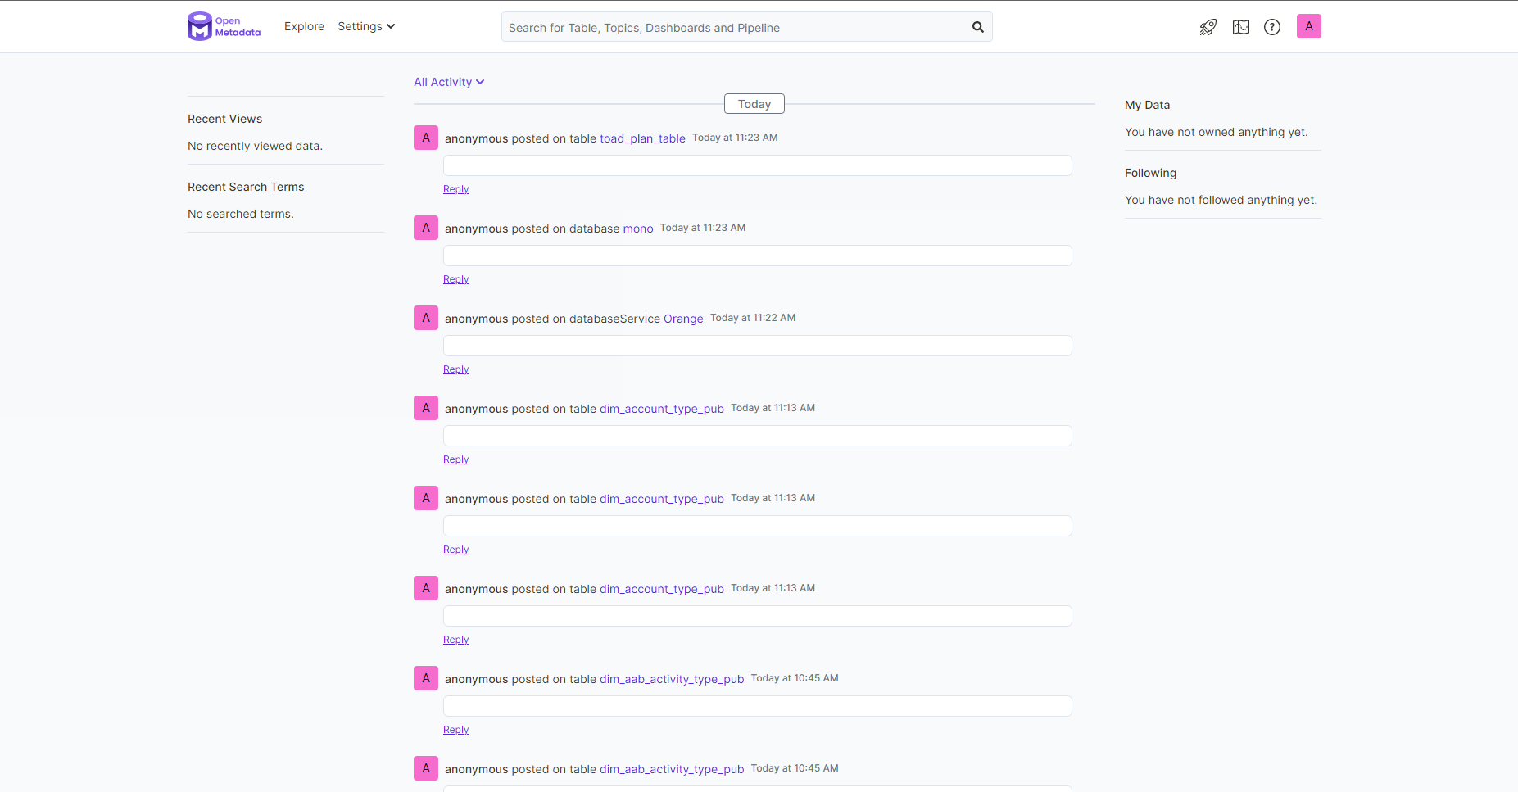
Task: Reply to the toad_plan_table post
Action: [456, 189]
